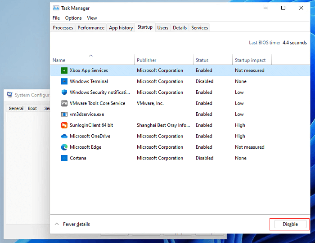Select the Windows Security shield icon

click(x=64, y=93)
